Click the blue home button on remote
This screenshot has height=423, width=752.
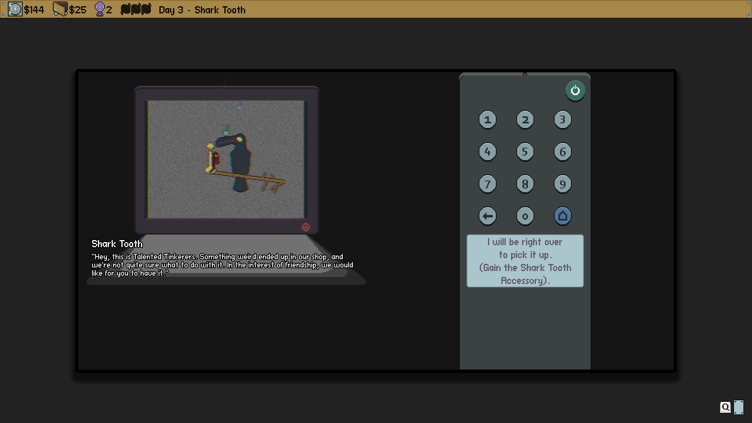(562, 216)
